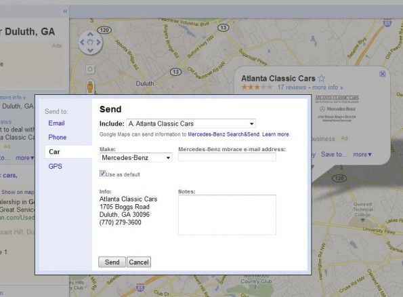Click the Gwinnett Technical College map label

point(362,210)
